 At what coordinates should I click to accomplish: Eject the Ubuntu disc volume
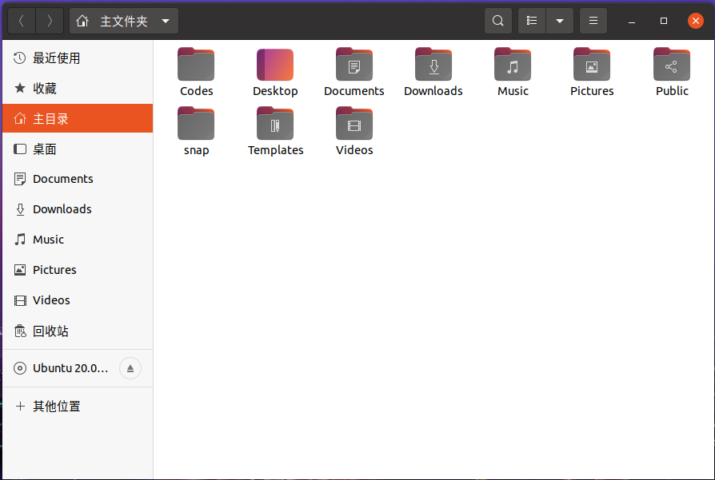point(130,368)
